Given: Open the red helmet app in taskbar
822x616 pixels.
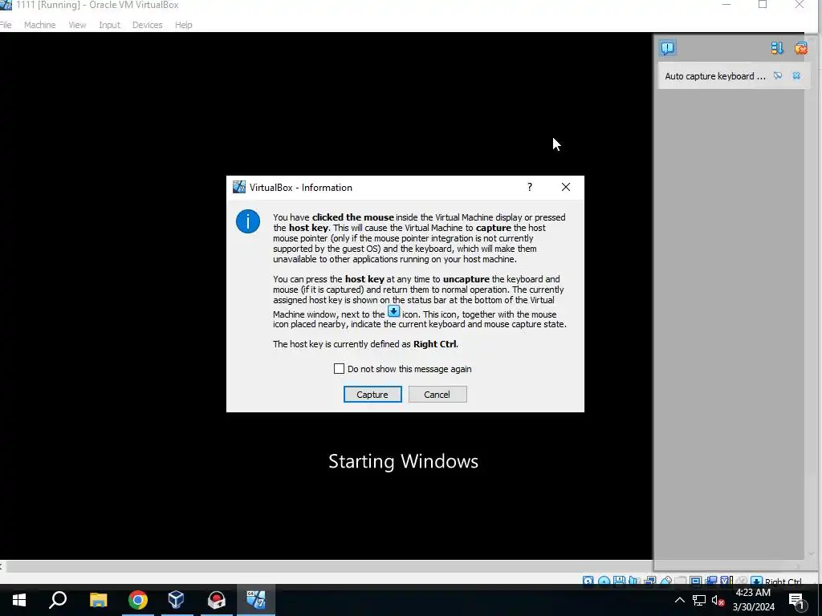Looking at the screenshot, I should tap(216, 600).
